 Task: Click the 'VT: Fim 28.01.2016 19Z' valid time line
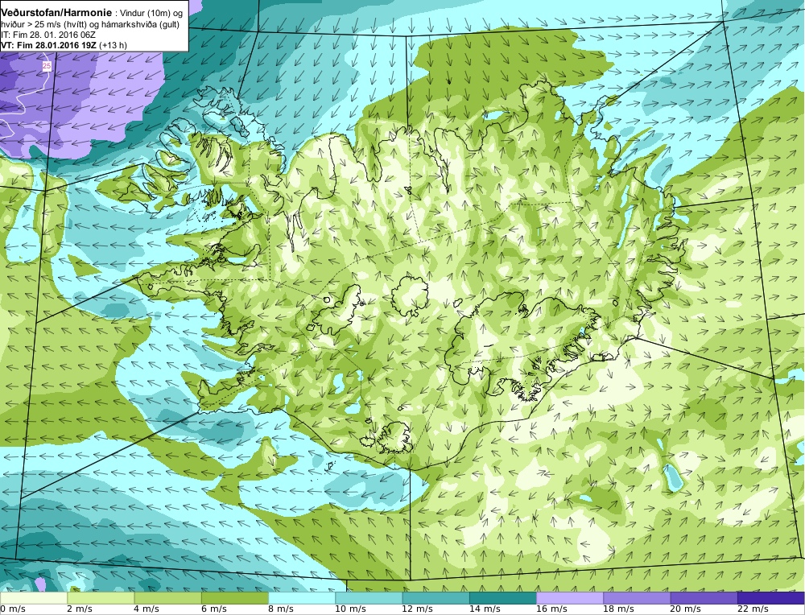tap(49, 45)
